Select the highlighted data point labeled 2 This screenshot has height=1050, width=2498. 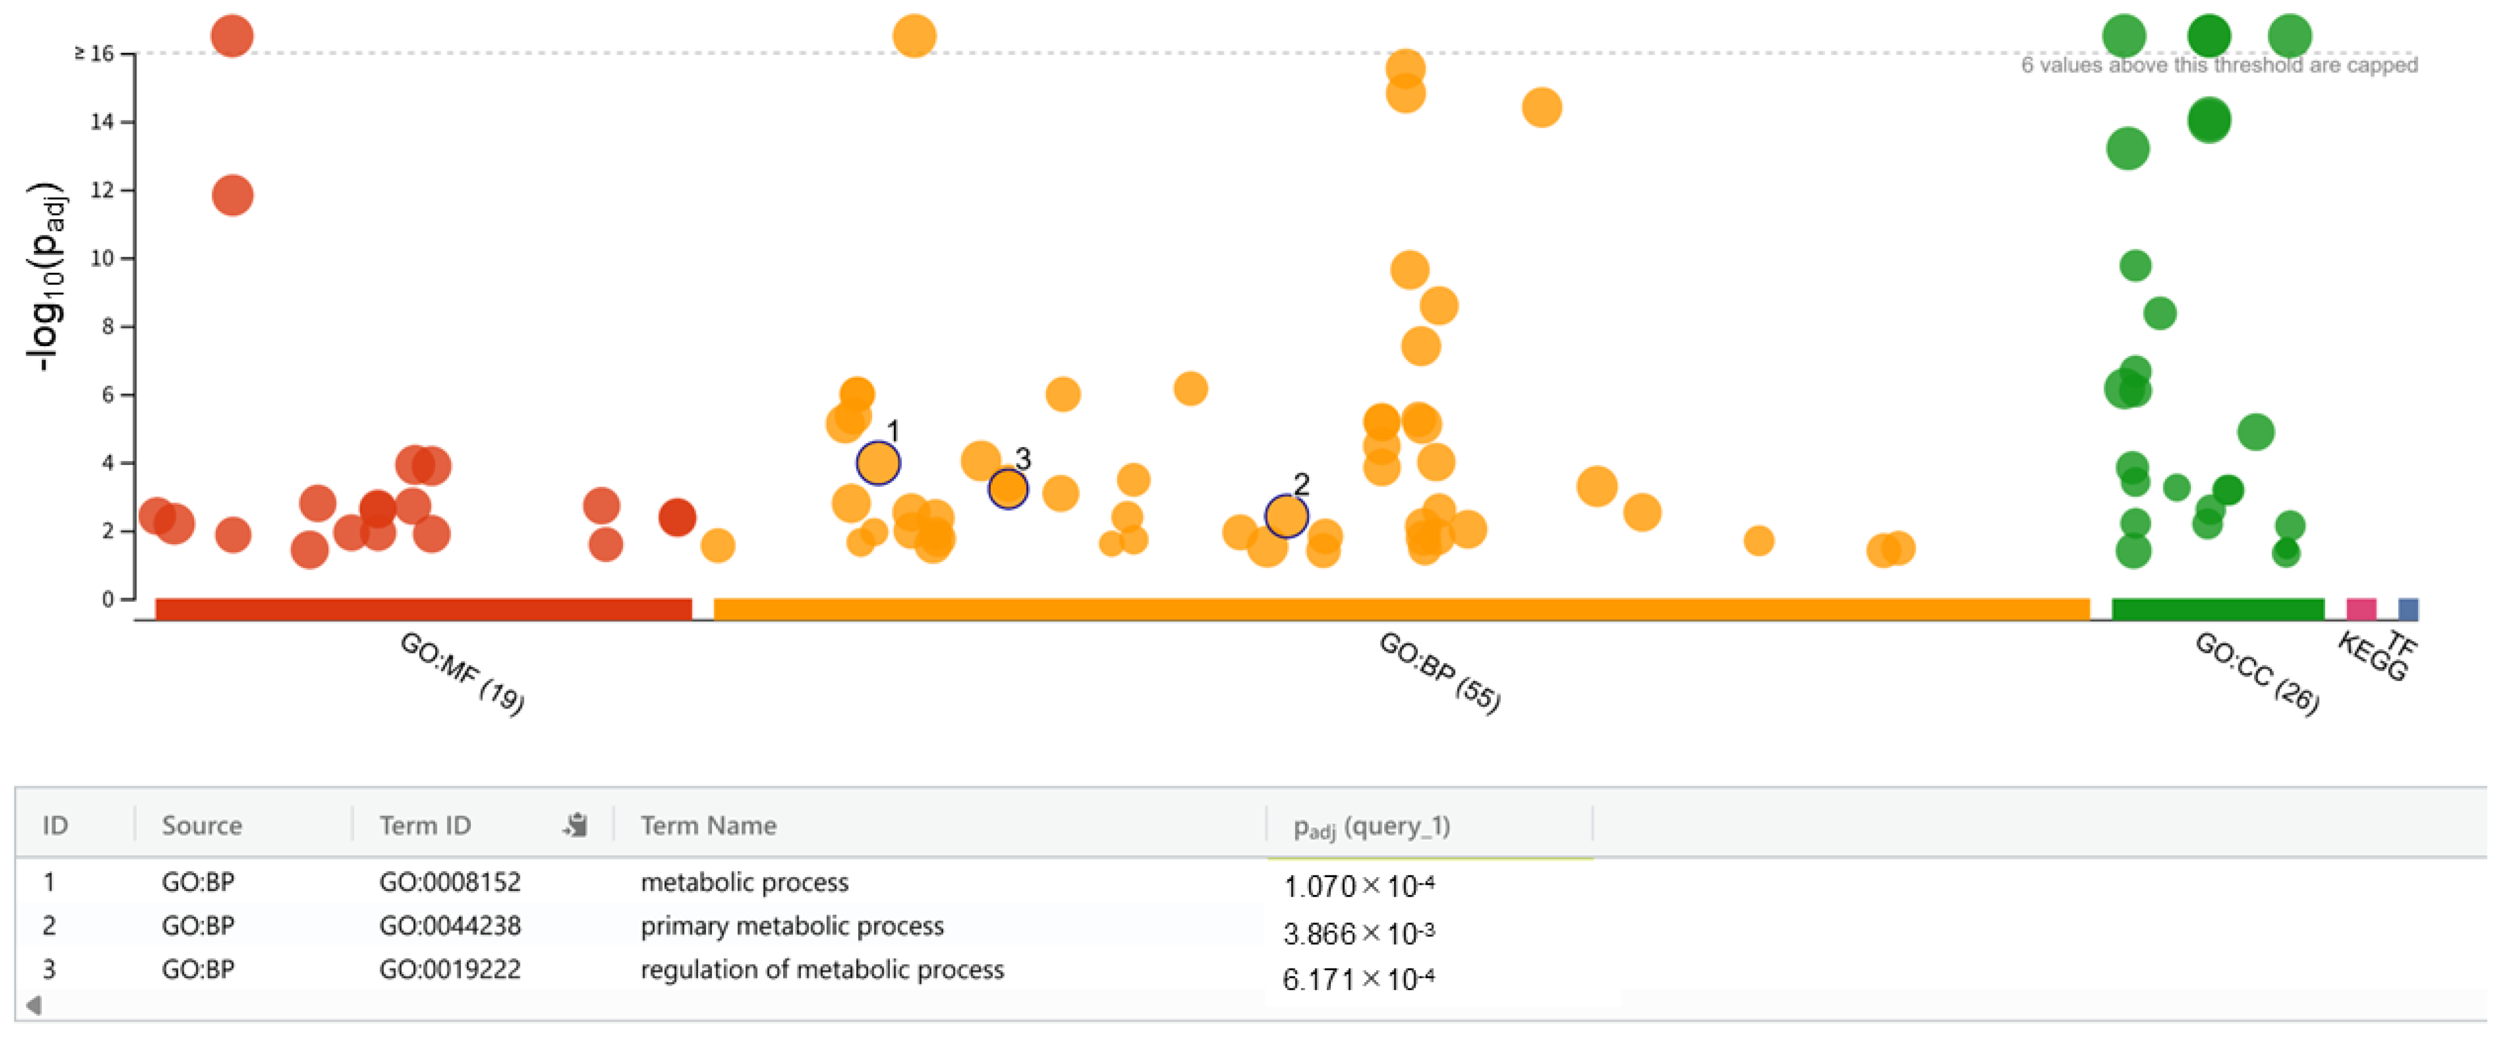(x=1286, y=516)
